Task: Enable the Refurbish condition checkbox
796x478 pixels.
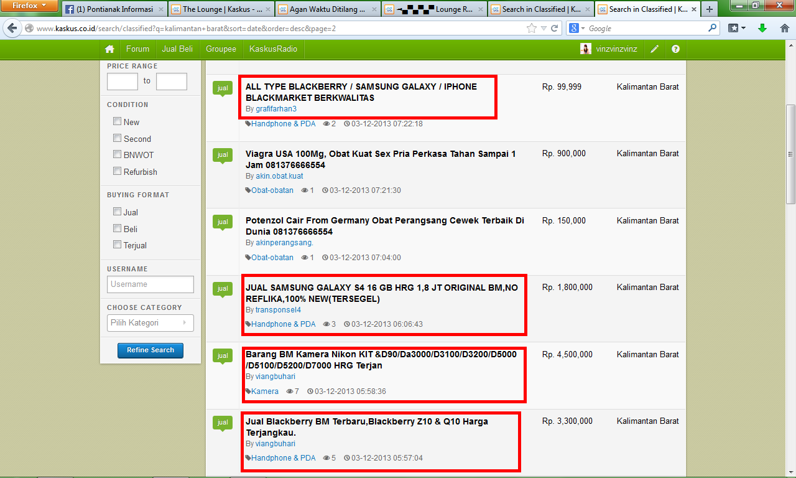Action: 117,171
